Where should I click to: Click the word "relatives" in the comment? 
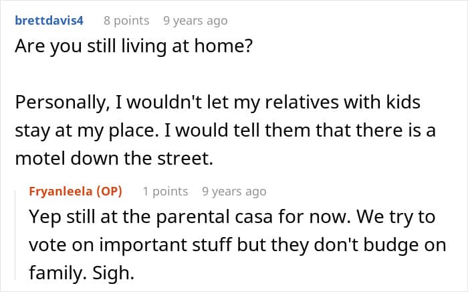click(302, 102)
